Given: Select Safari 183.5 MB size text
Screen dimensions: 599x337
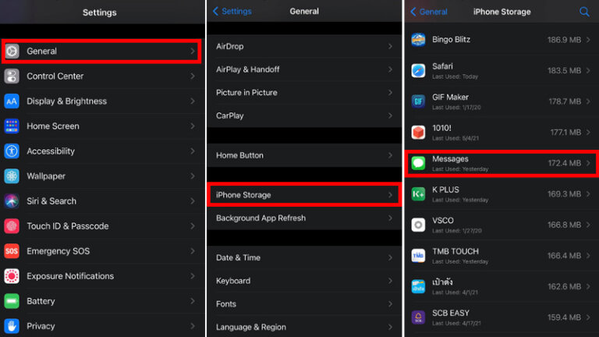Looking at the screenshot, I should coord(564,71).
